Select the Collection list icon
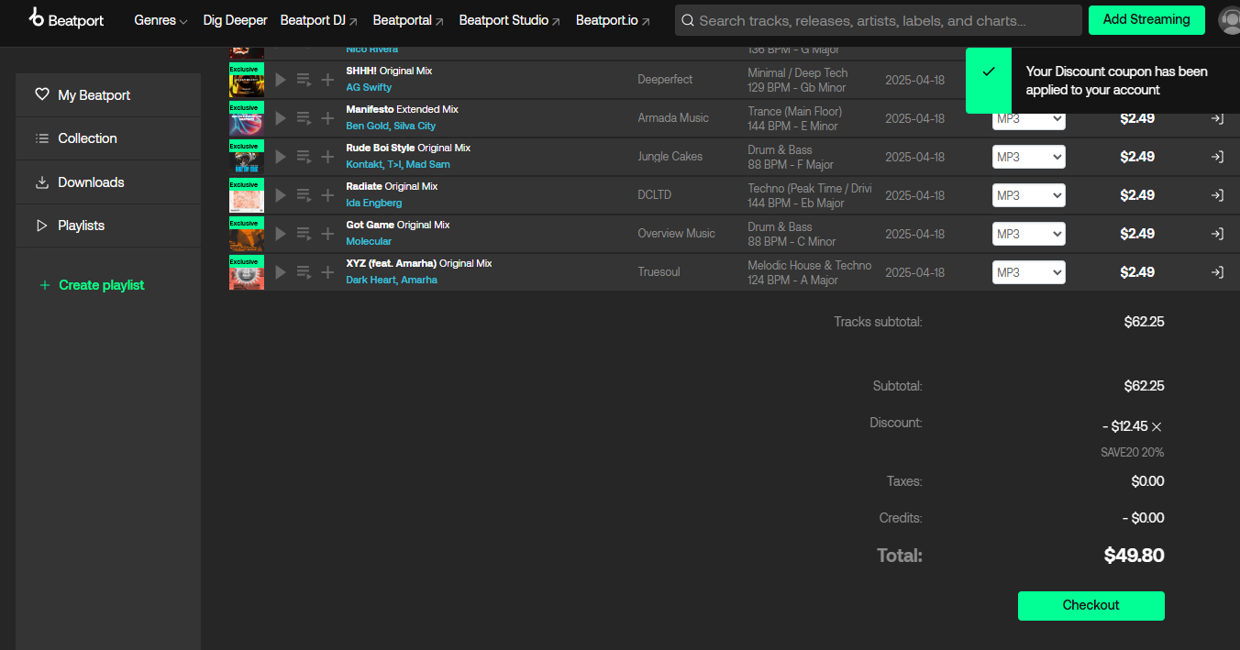Viewport: 1240px width, 650px height. [x=41, y=138]
